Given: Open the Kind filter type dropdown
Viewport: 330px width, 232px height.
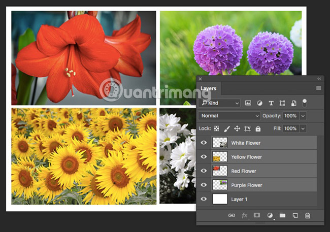Looking at the screenshot, I should 220,103.
